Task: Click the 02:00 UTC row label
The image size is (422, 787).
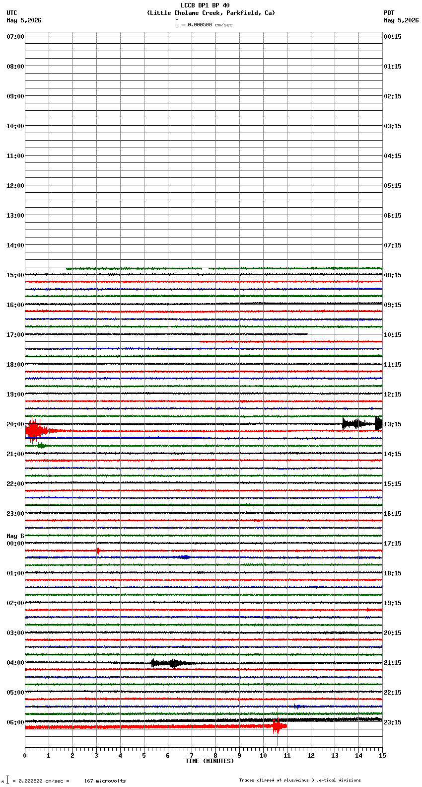Action: [15, 603]
